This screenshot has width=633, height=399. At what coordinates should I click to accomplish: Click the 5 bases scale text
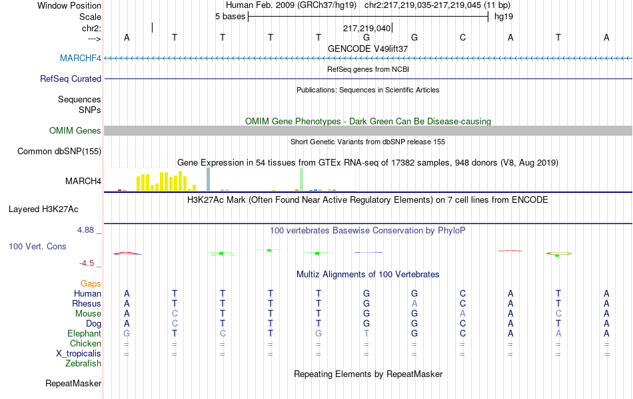coord(230,17)
